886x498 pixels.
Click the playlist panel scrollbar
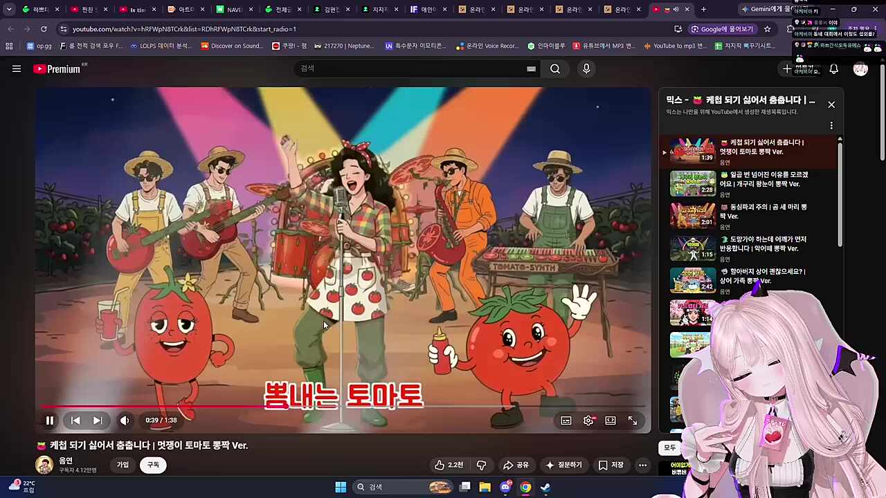pyautogui.click(x=840, y=194)
